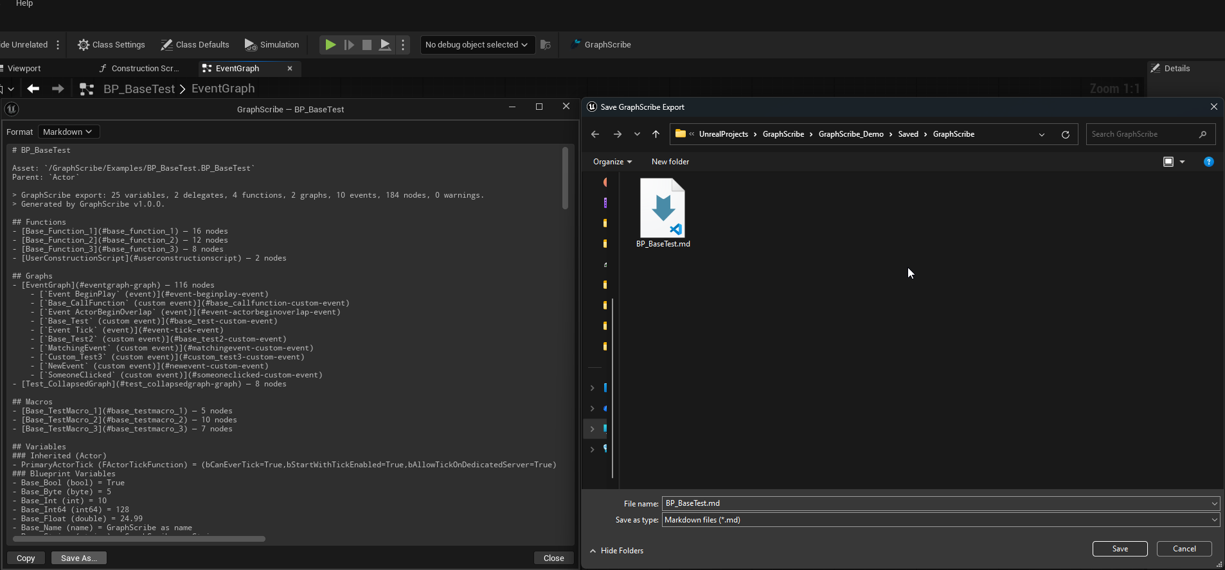
Task: Click UnrealProjects in the address path
Action: pos(723,134)
